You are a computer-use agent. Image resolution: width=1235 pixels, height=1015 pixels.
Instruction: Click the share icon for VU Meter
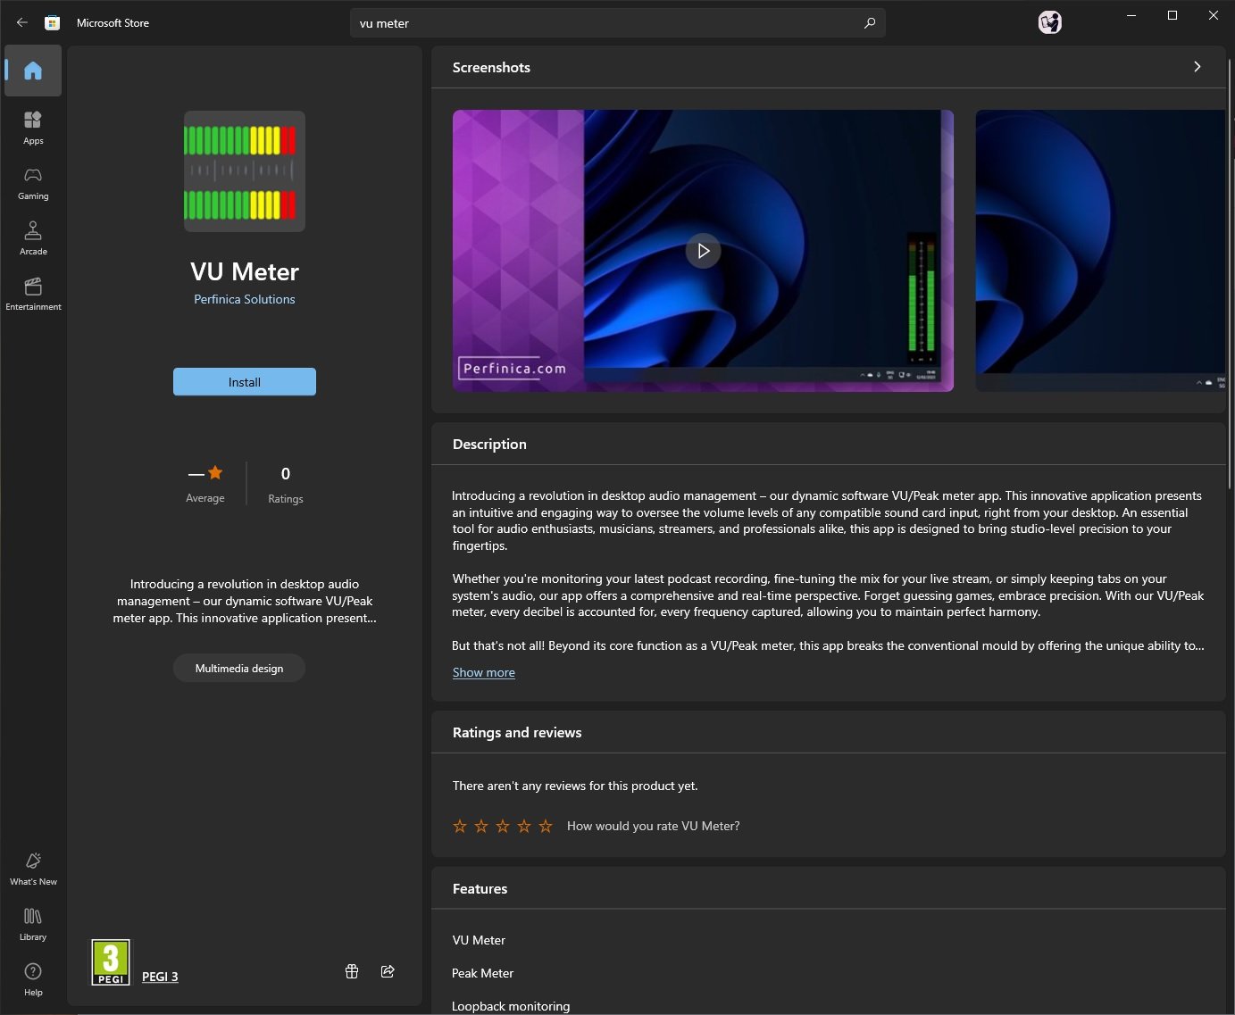[x=388, y=971]
